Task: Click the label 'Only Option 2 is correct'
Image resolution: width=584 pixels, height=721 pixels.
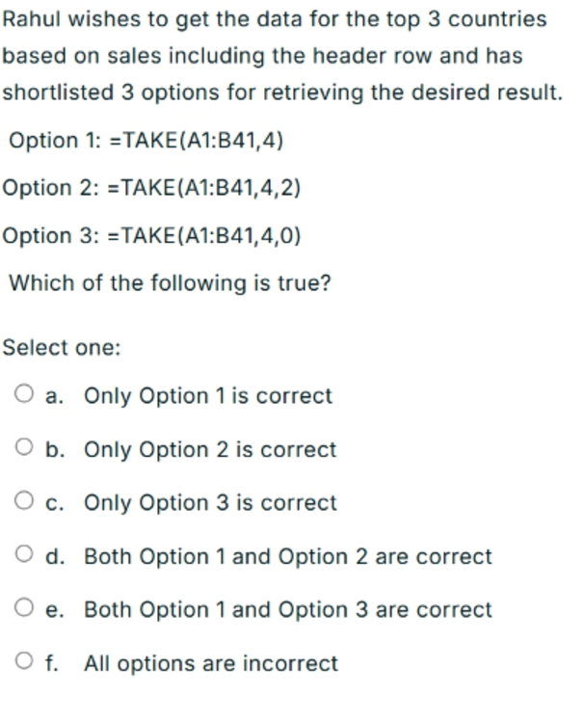Action: pos(210,449)
